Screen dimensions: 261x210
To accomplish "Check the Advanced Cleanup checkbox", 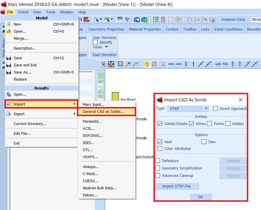I will click(158, 176).
